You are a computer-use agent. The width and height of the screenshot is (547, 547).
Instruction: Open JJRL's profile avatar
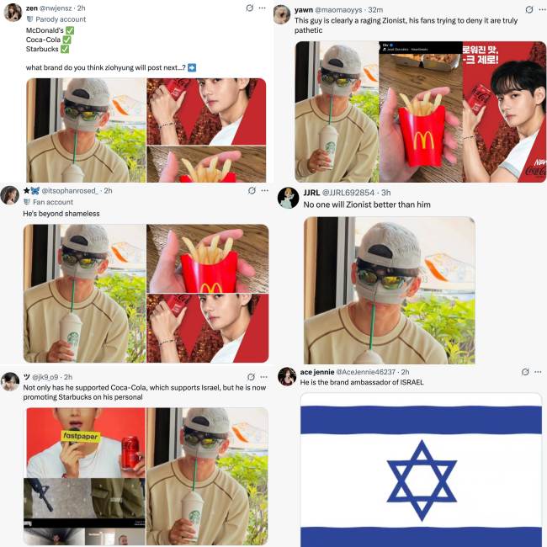(288, 198)
